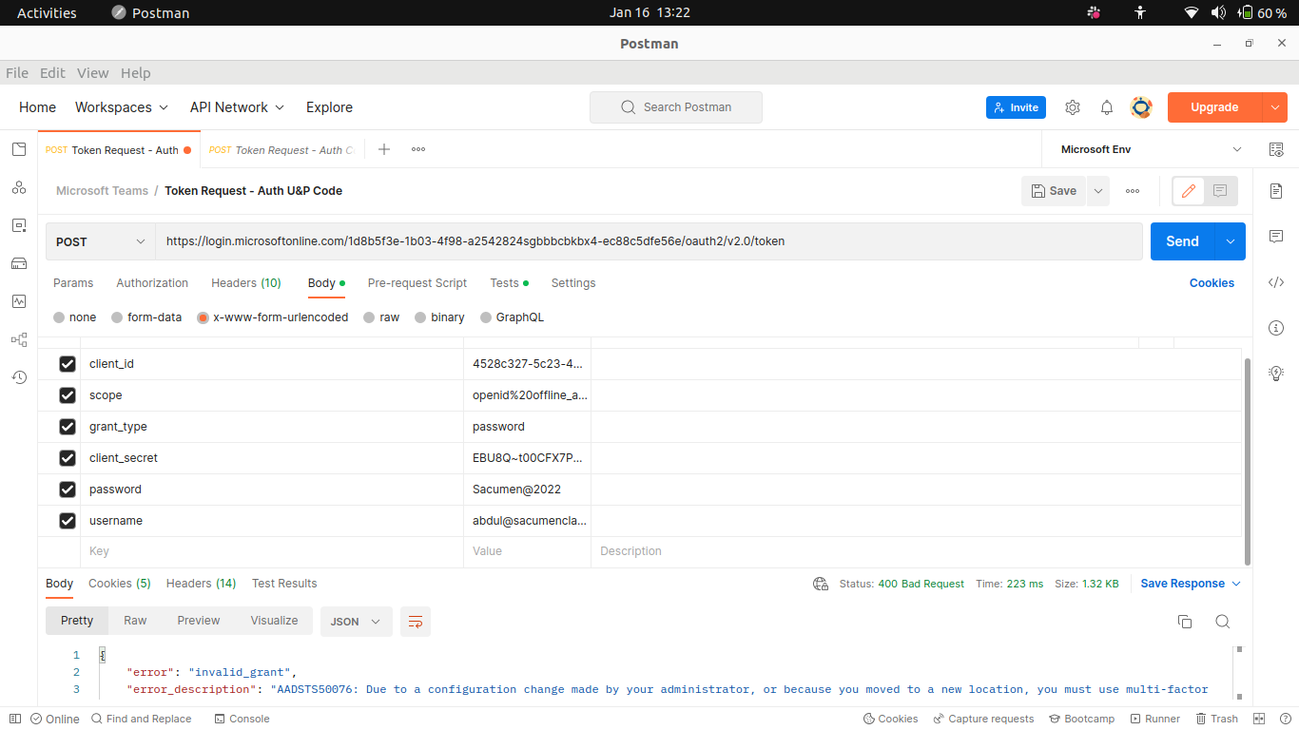Switch to the Raw response view

tap(135, 621)
